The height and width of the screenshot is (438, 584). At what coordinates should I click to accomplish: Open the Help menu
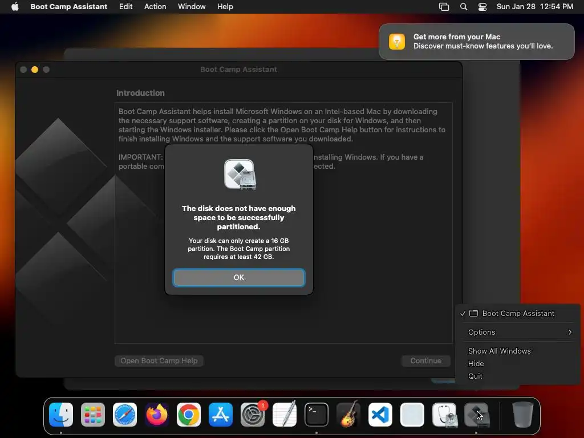tap(225, 6)
